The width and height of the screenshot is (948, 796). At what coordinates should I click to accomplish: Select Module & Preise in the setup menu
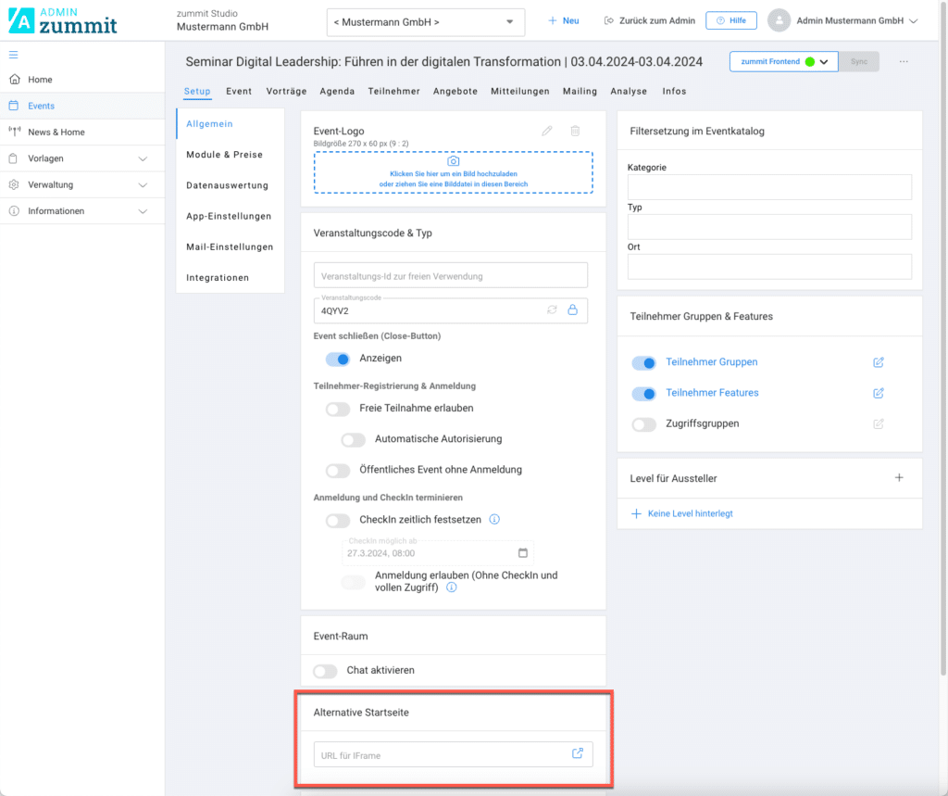coord(224,155)
